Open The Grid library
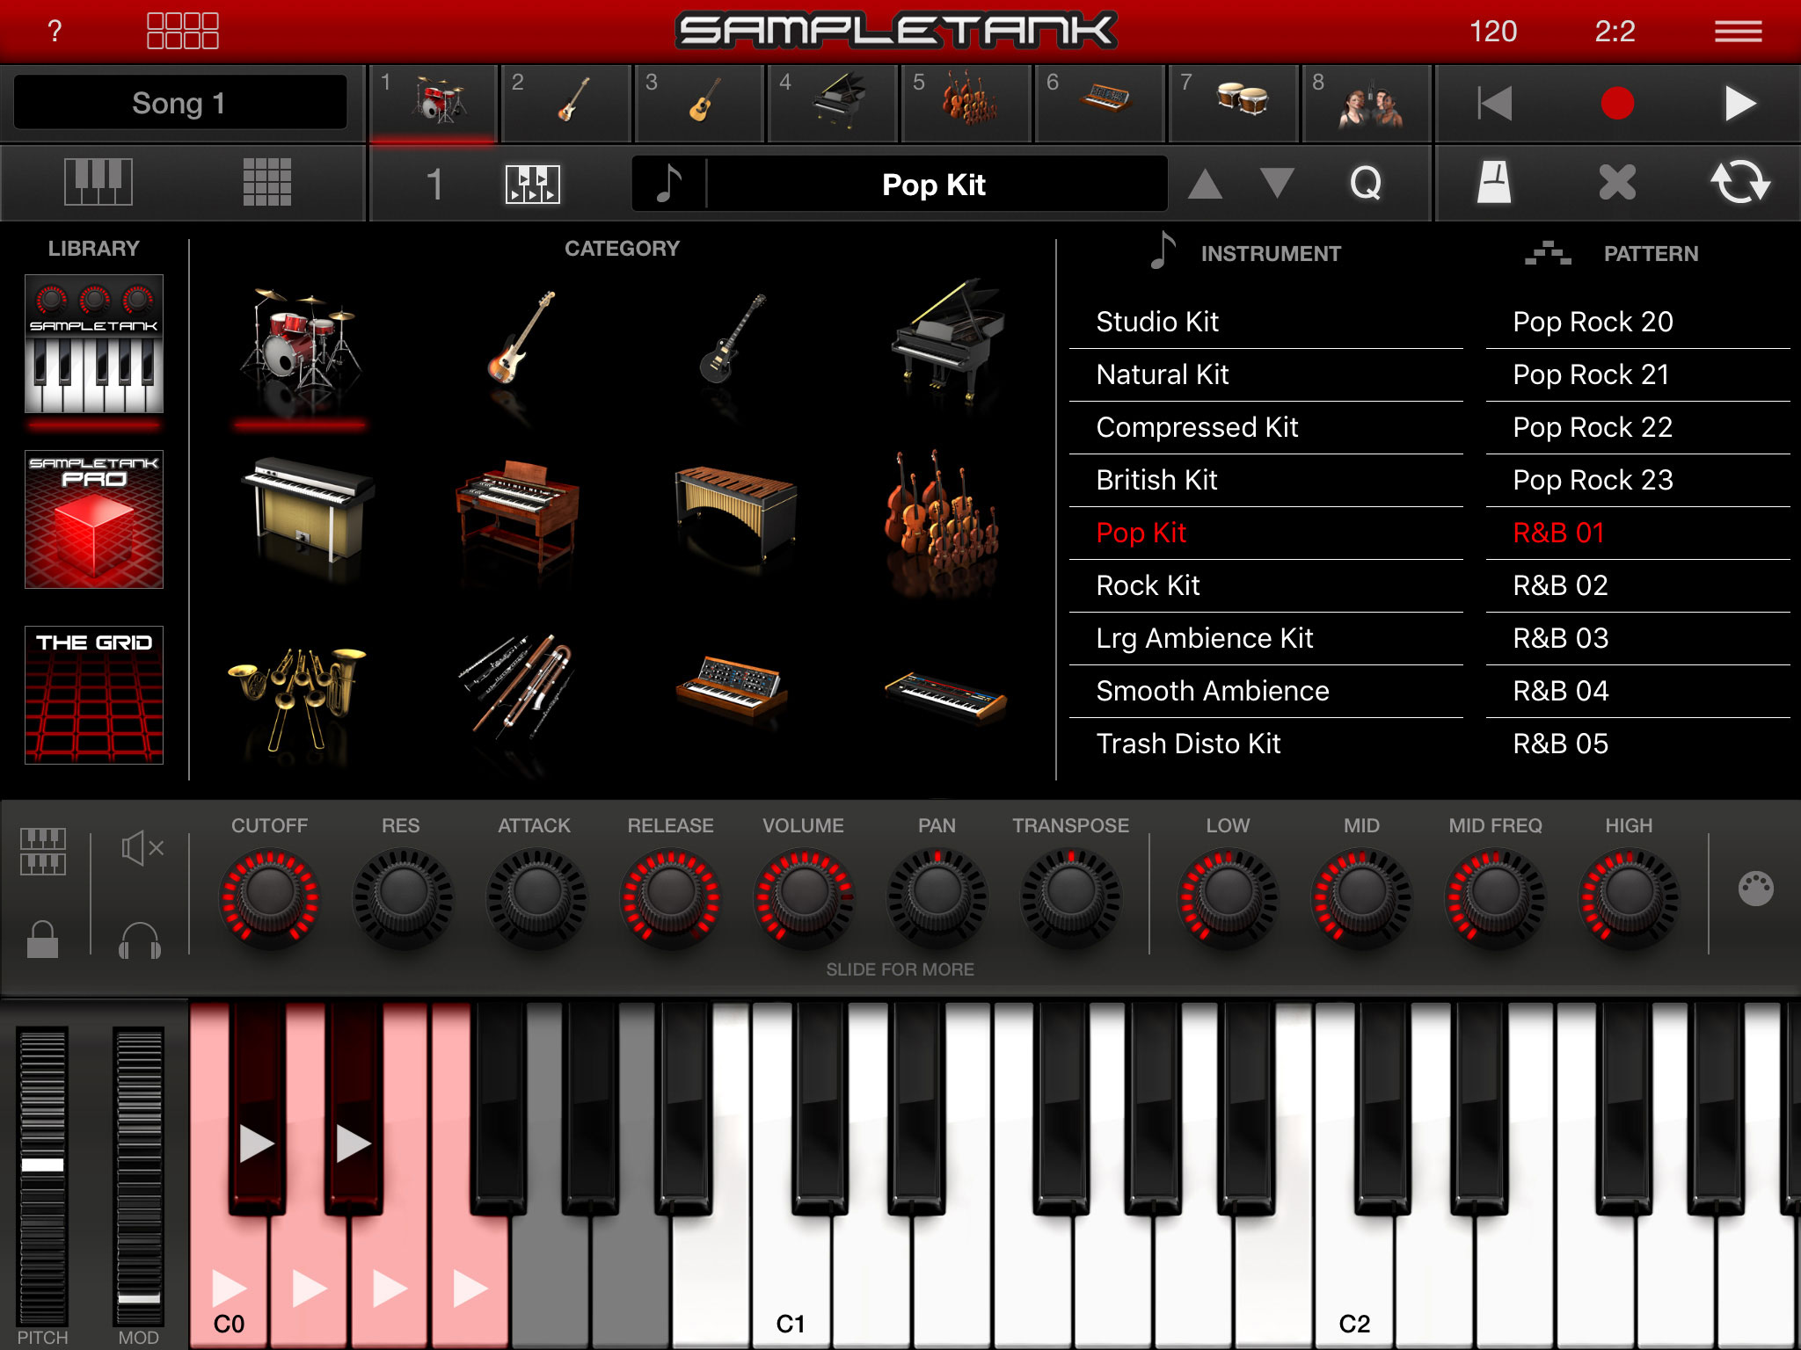The image size is (1801, 1350). click(x=94, y=694)
